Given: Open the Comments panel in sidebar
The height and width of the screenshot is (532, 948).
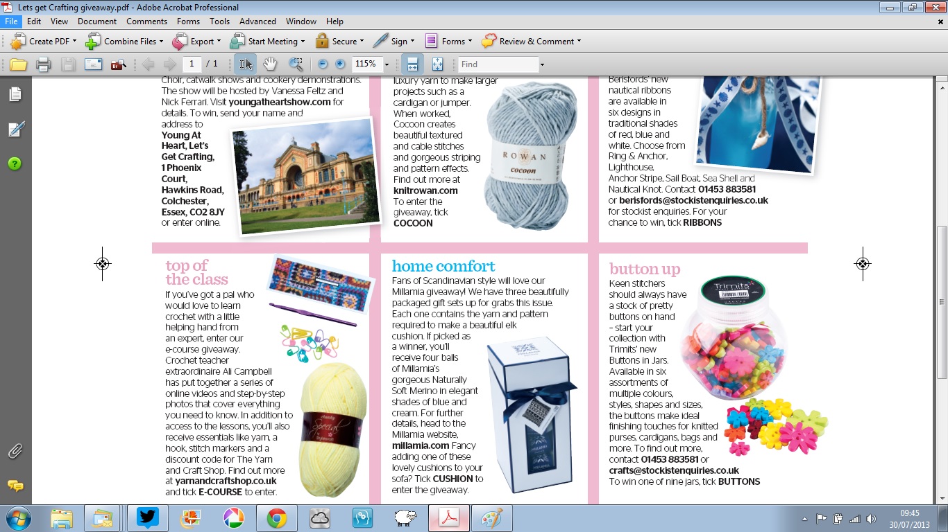Looking at the screenshot, I should [x=15, y=486].
